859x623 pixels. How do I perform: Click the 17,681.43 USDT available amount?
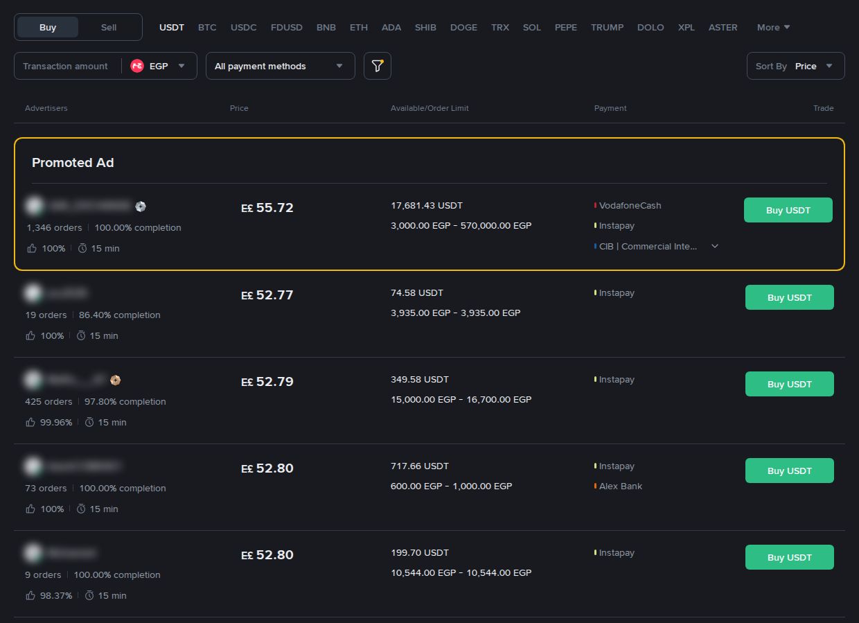click(427, 206)
